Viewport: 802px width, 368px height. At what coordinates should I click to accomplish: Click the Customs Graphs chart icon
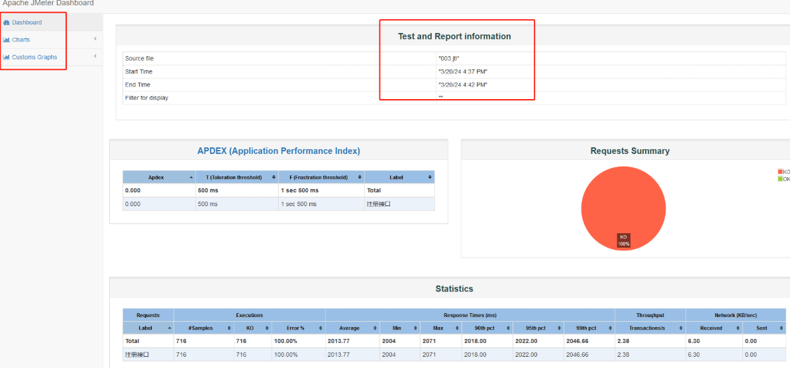pos(7,57)
